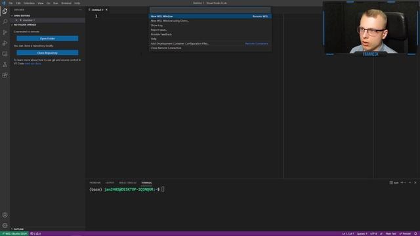Add a new terminal with plus icon

click(x=402, y=182)
